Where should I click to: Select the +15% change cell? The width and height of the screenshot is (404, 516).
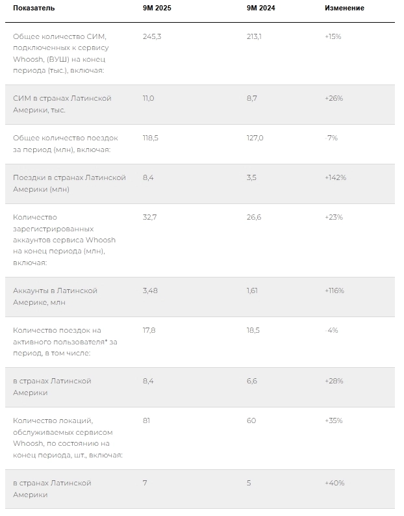coord(333,36)
